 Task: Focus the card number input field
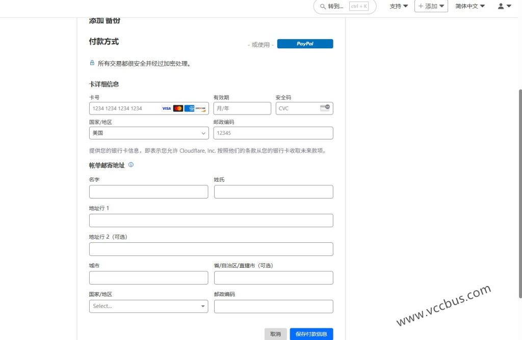pos(125,108)
